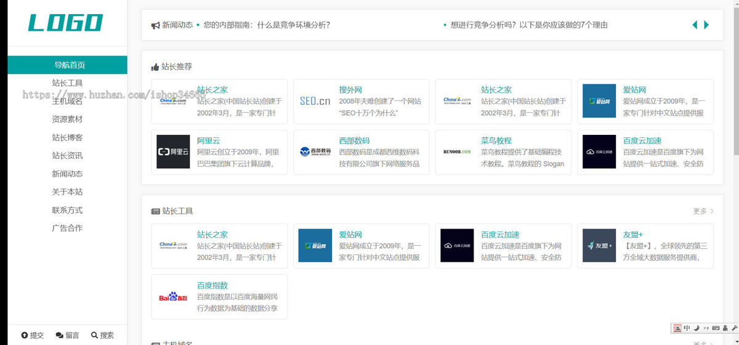
Task: Open 资源素材 in the sidebar menu
Action: click(67, 119)
